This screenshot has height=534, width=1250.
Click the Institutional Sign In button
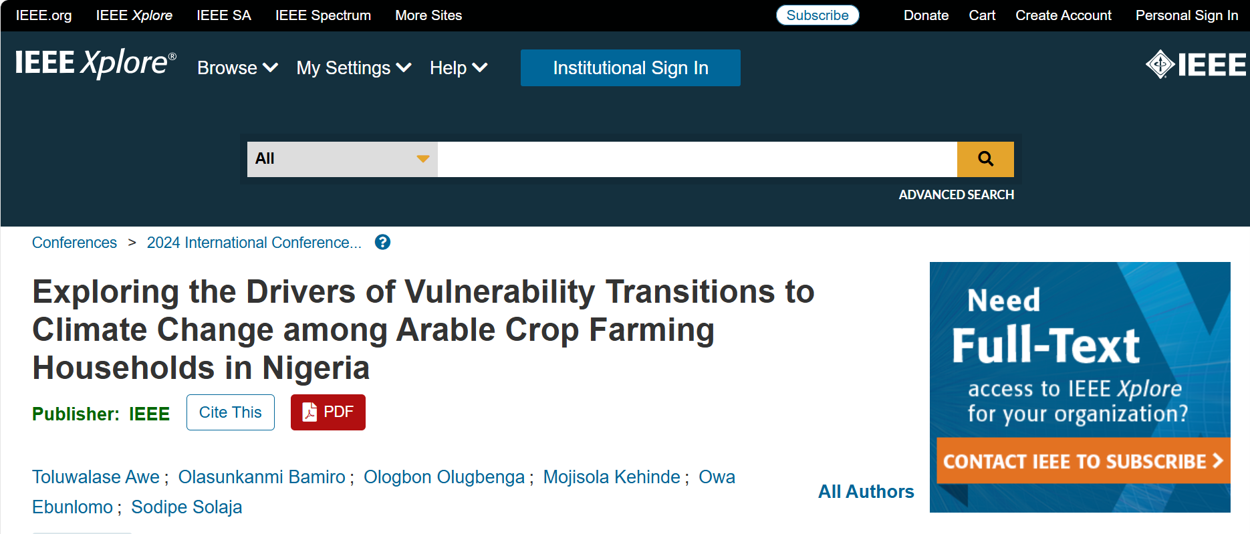coord(630,68)
